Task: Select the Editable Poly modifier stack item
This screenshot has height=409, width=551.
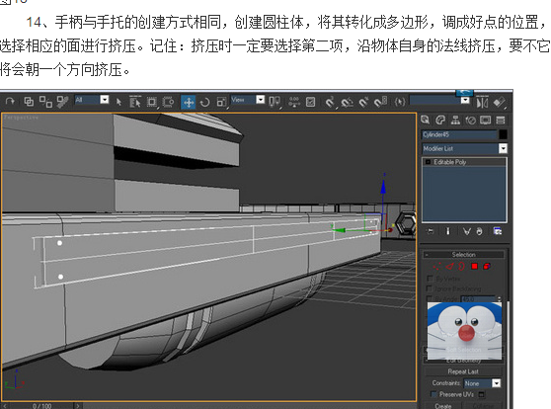Action: [x=450, y=162]
